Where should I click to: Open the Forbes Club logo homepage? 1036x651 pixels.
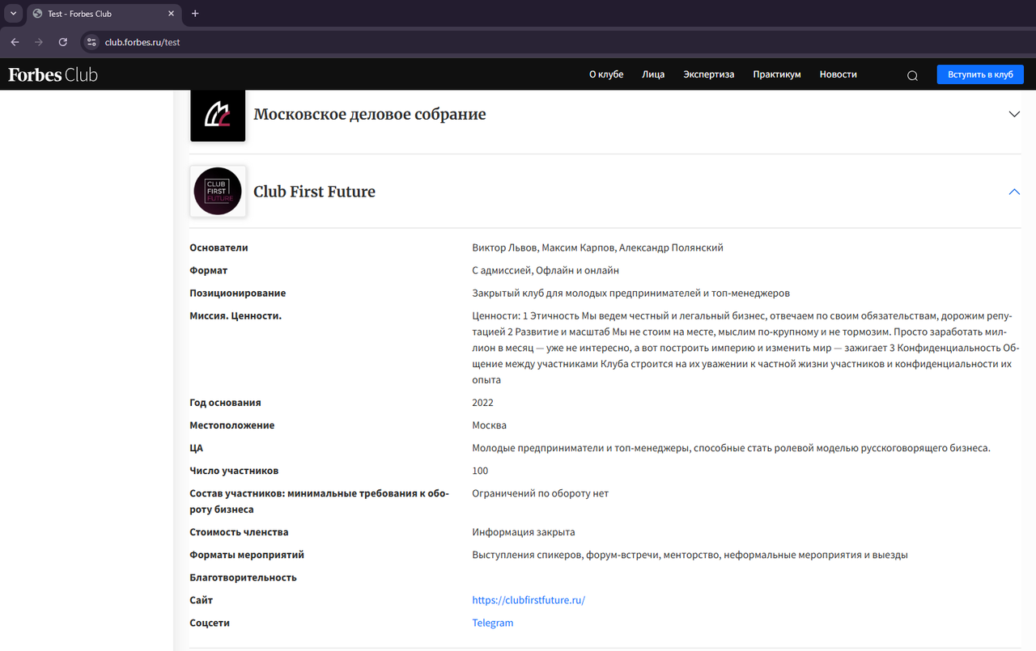(x=53, y=74)
